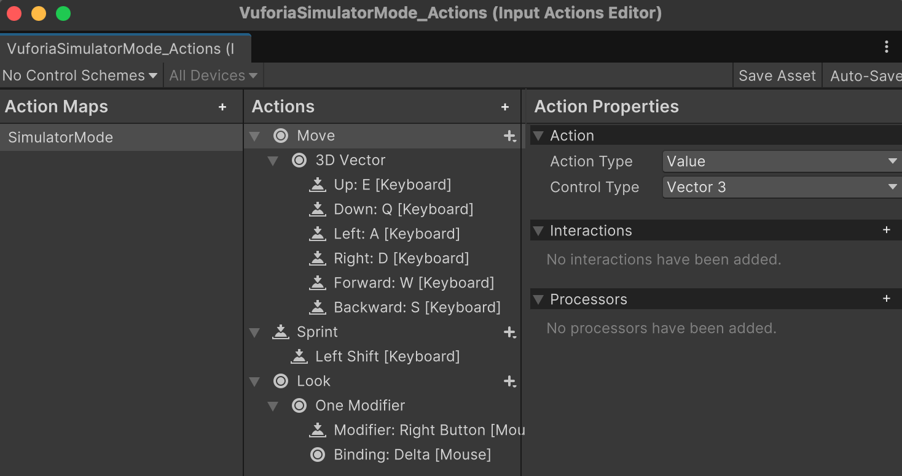
Task: Click binding icon for Left: A
Action: [318, 234]
